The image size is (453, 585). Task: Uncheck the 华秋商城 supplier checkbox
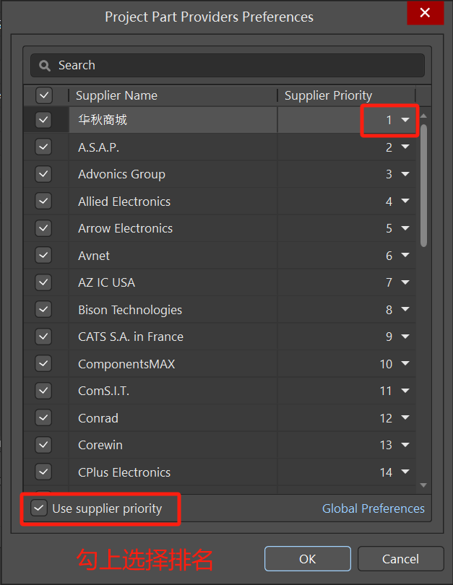(44, 120)
